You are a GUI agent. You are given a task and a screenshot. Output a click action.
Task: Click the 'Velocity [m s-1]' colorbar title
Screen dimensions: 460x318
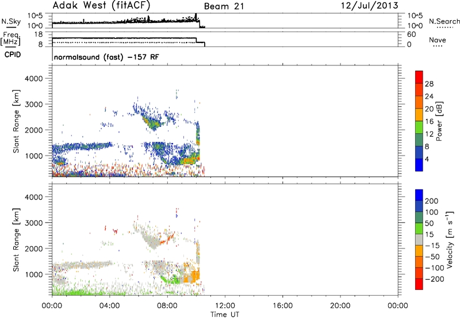coord(450,239)
